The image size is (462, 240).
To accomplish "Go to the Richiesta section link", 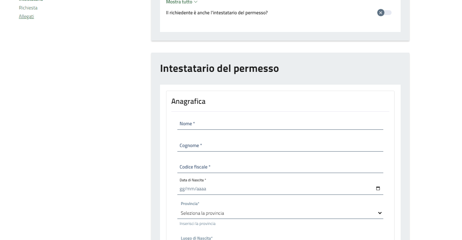I will tap(28, 8).
